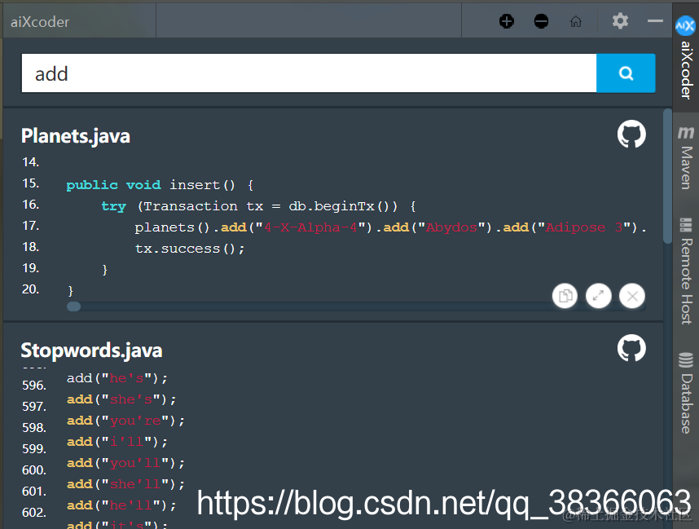This screenshot has height=529, width=699.
Task: Close the Planets.java snippet overlay
Action: [632, 296]
